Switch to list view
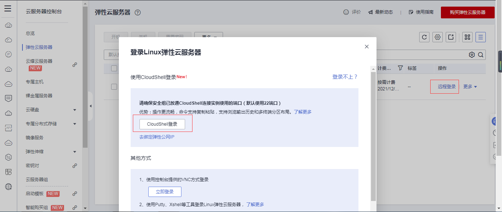502x212 pixels. coord(481,37)
